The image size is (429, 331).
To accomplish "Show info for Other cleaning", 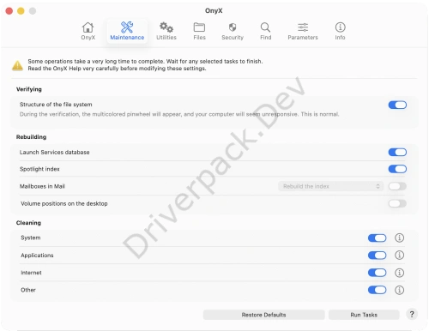I will tap(399, 290).
